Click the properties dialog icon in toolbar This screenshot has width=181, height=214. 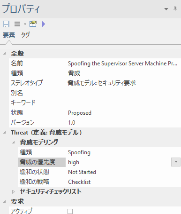point(33,24)
